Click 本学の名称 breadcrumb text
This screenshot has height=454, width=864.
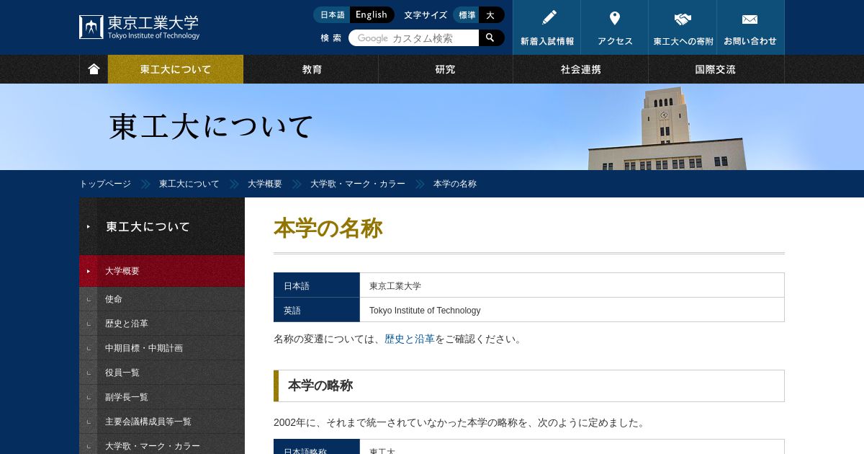[x=455, y=184]
